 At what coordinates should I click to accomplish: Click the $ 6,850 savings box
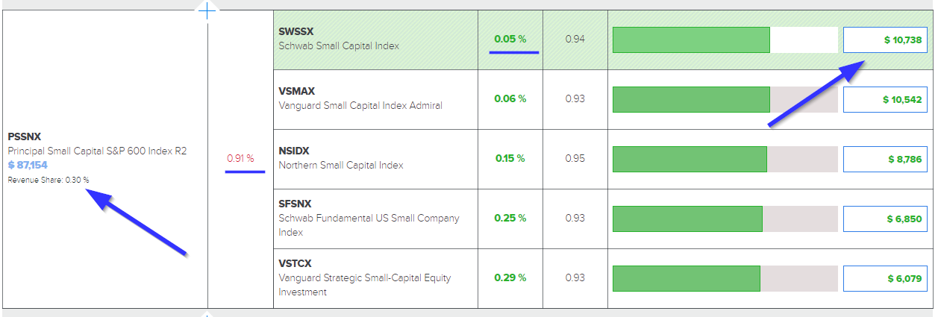pos(885,219)
